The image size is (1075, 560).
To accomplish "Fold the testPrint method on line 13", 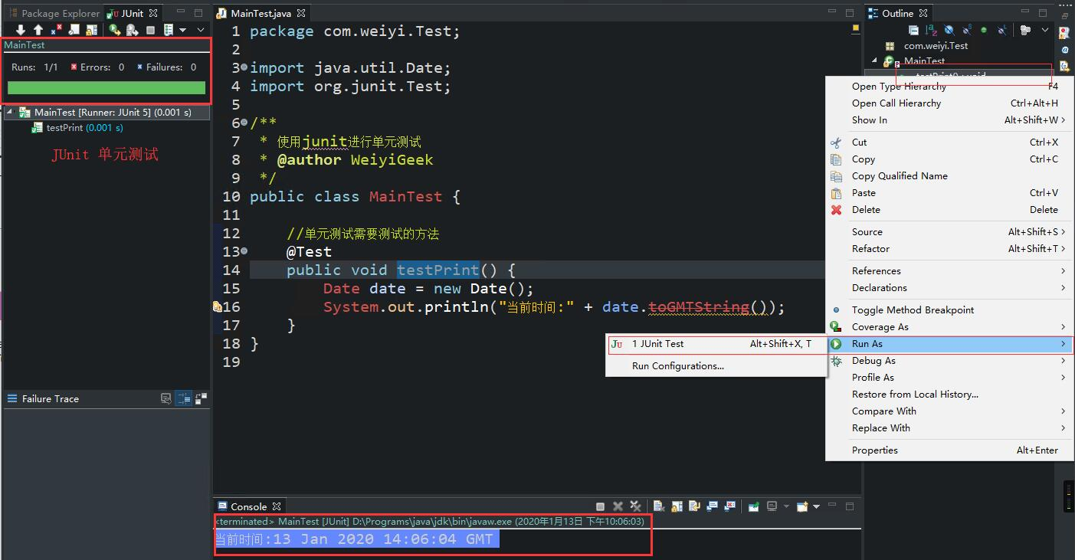I will (x=244, y=251).
